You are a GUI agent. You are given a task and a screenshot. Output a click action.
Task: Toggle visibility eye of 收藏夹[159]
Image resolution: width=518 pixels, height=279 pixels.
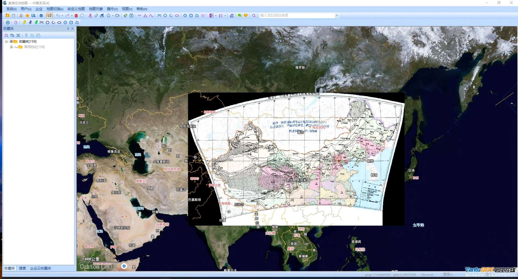tap(11, 41)
